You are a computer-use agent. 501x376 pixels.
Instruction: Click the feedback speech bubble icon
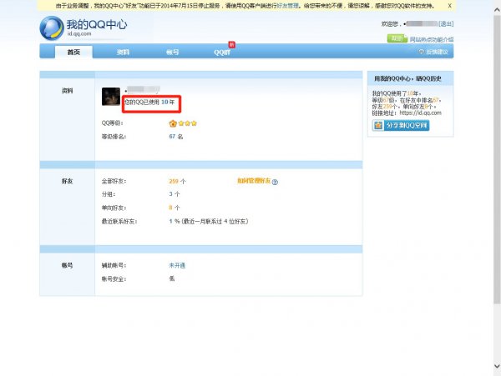[422, 52]
